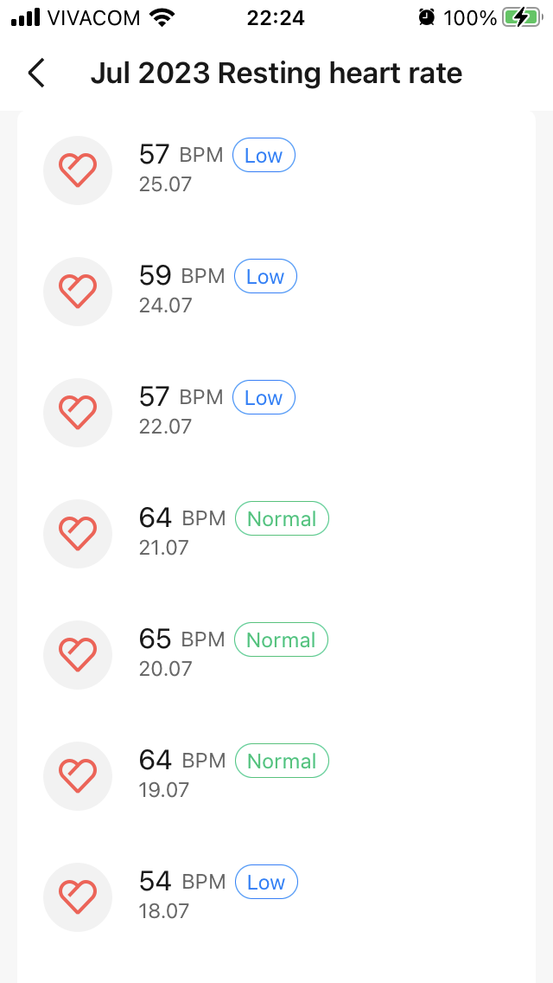Tap the Low badge on 18.07
This screenshot has width=553, height=983.
click(266, 883)
